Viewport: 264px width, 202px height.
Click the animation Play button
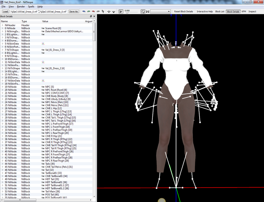coord(121,12)
